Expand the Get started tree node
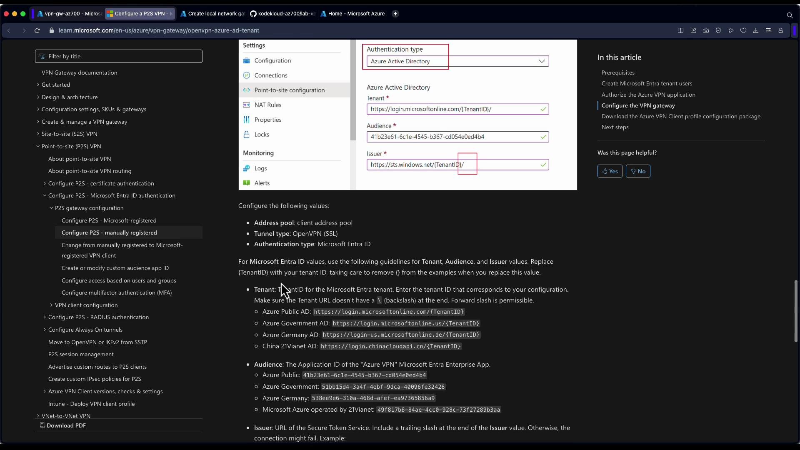The width and height of the screenshot is (800, 450). [x=38, y=85]
